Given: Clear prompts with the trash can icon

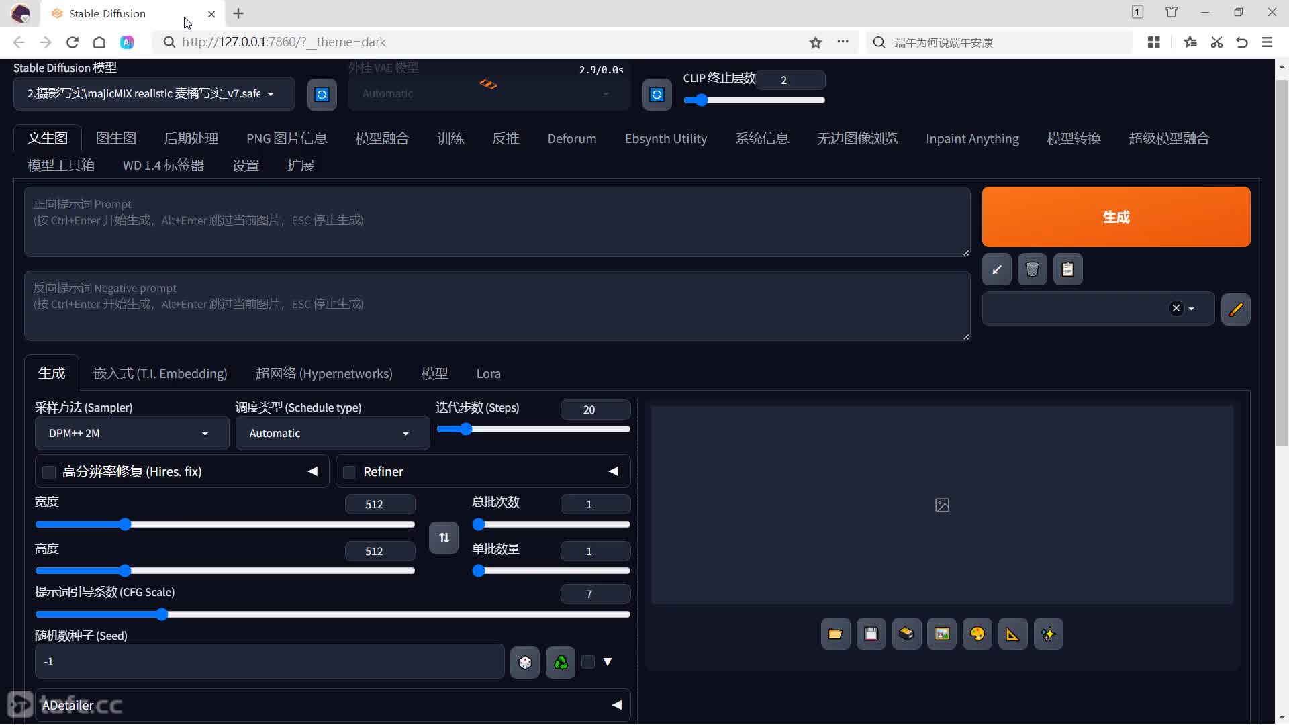Looking at the screenshot, I should 1033,270.
